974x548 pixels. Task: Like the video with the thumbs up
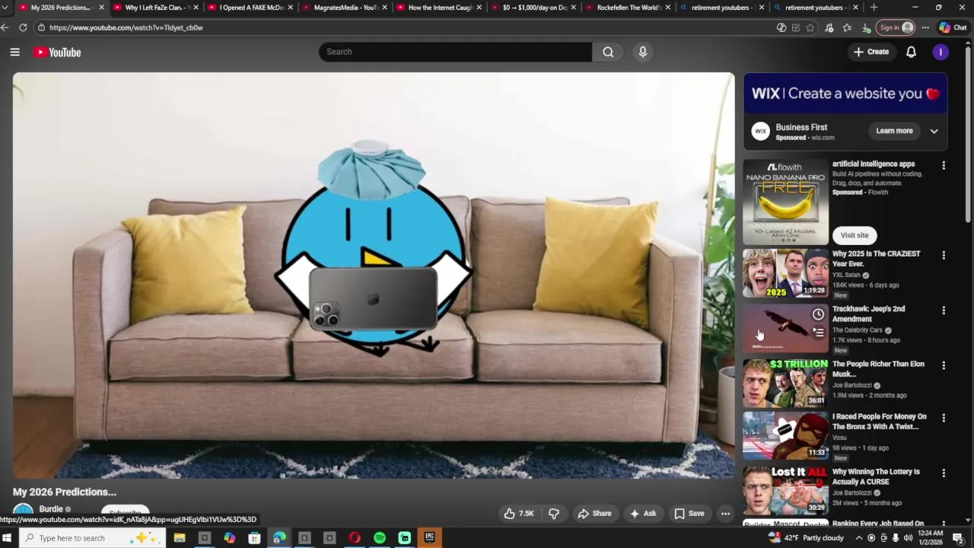point(518,514)
